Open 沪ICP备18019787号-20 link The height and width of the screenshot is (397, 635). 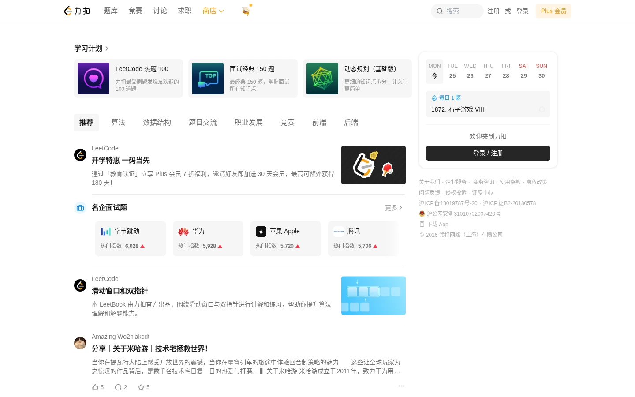(448, 203)
